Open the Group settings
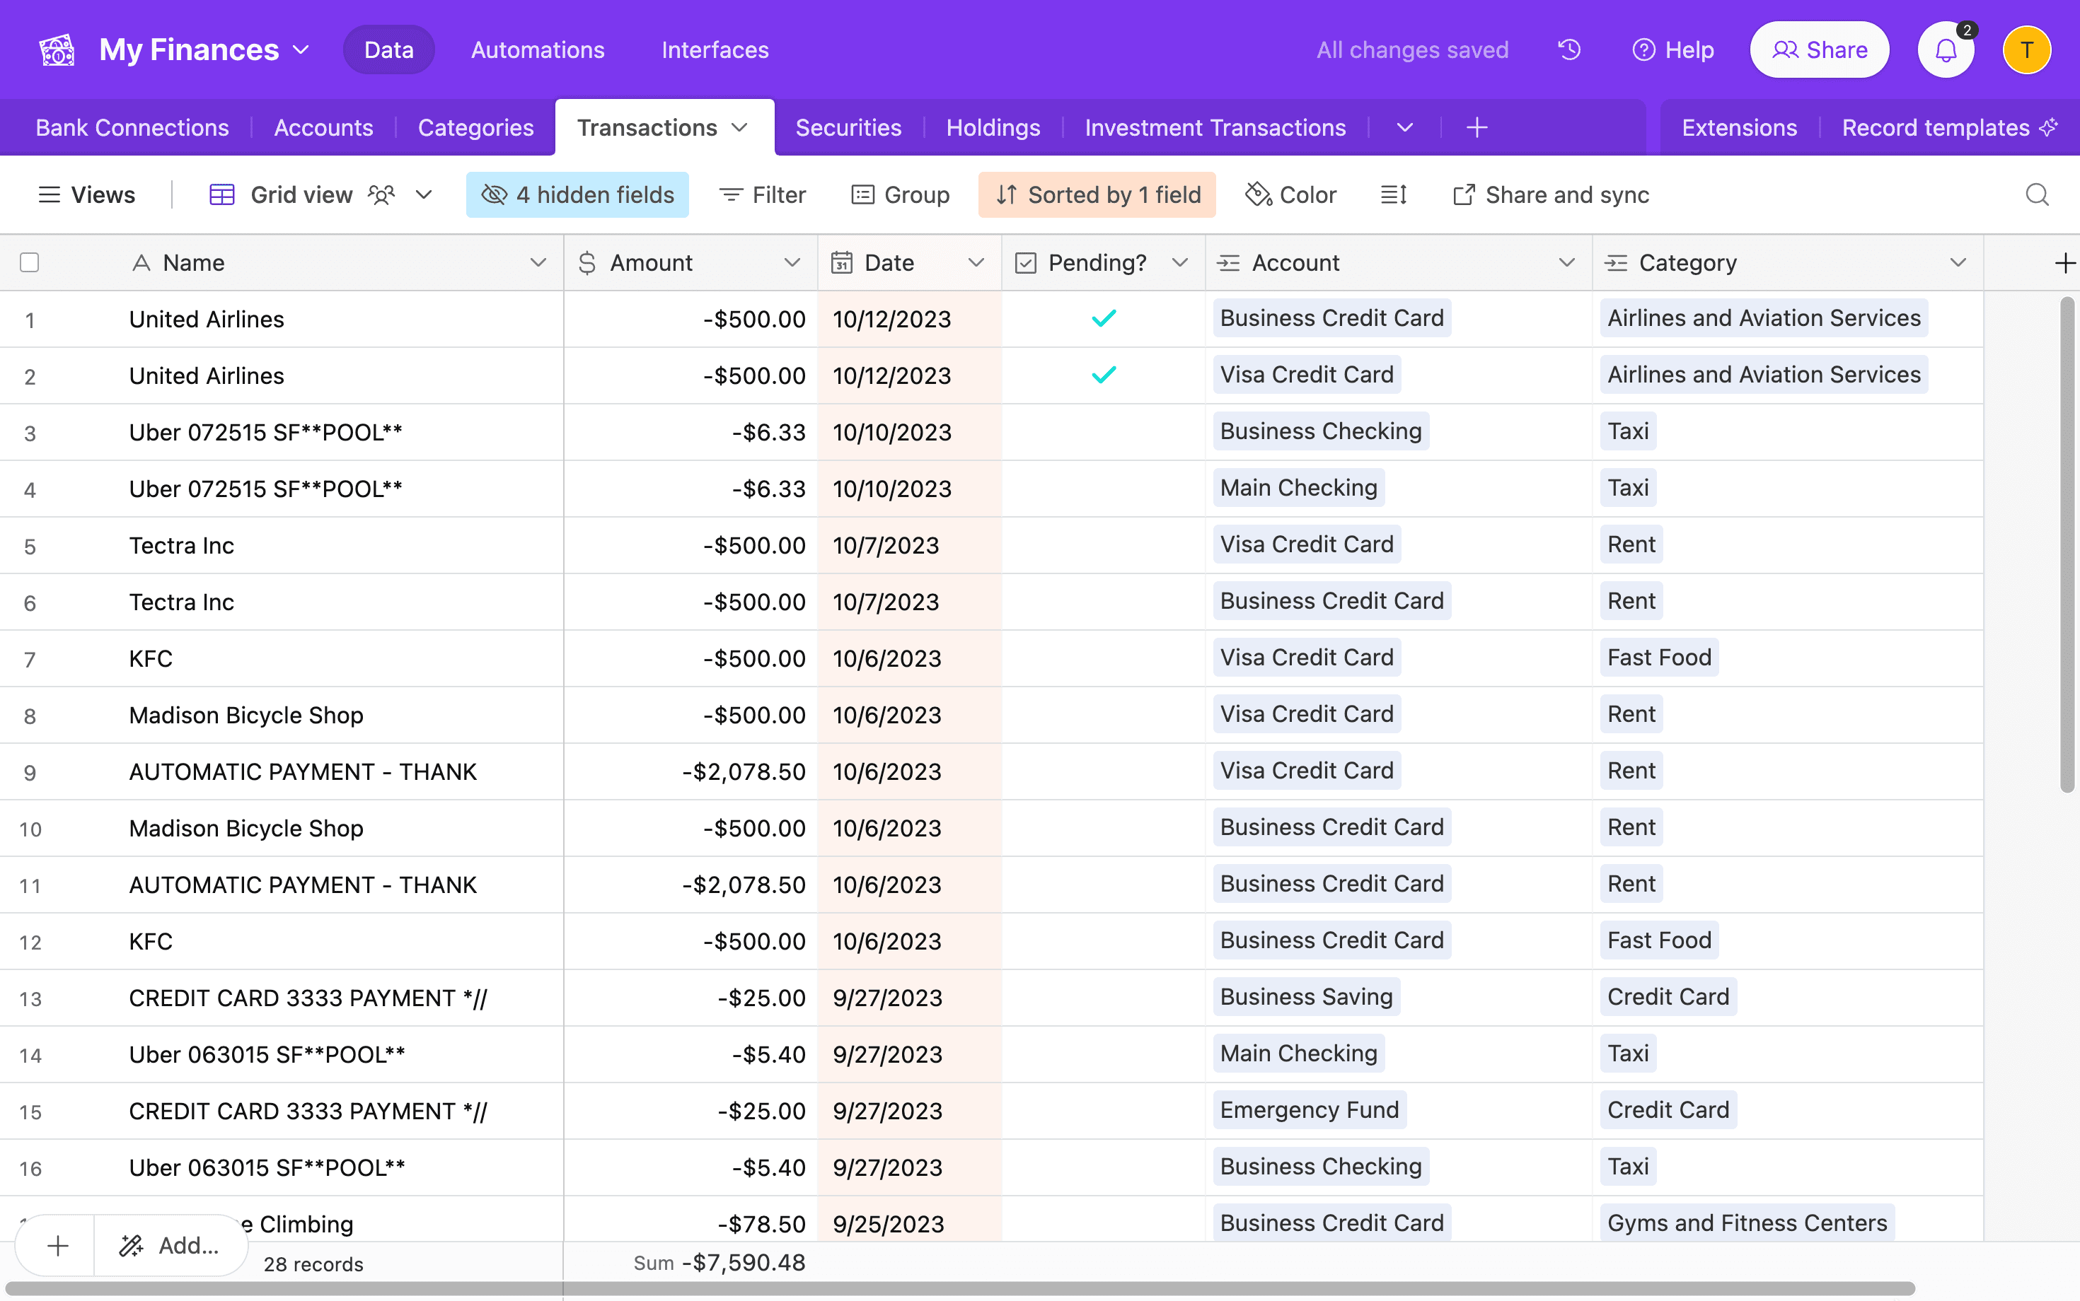2080x1301 pixels. pos(901,194)
